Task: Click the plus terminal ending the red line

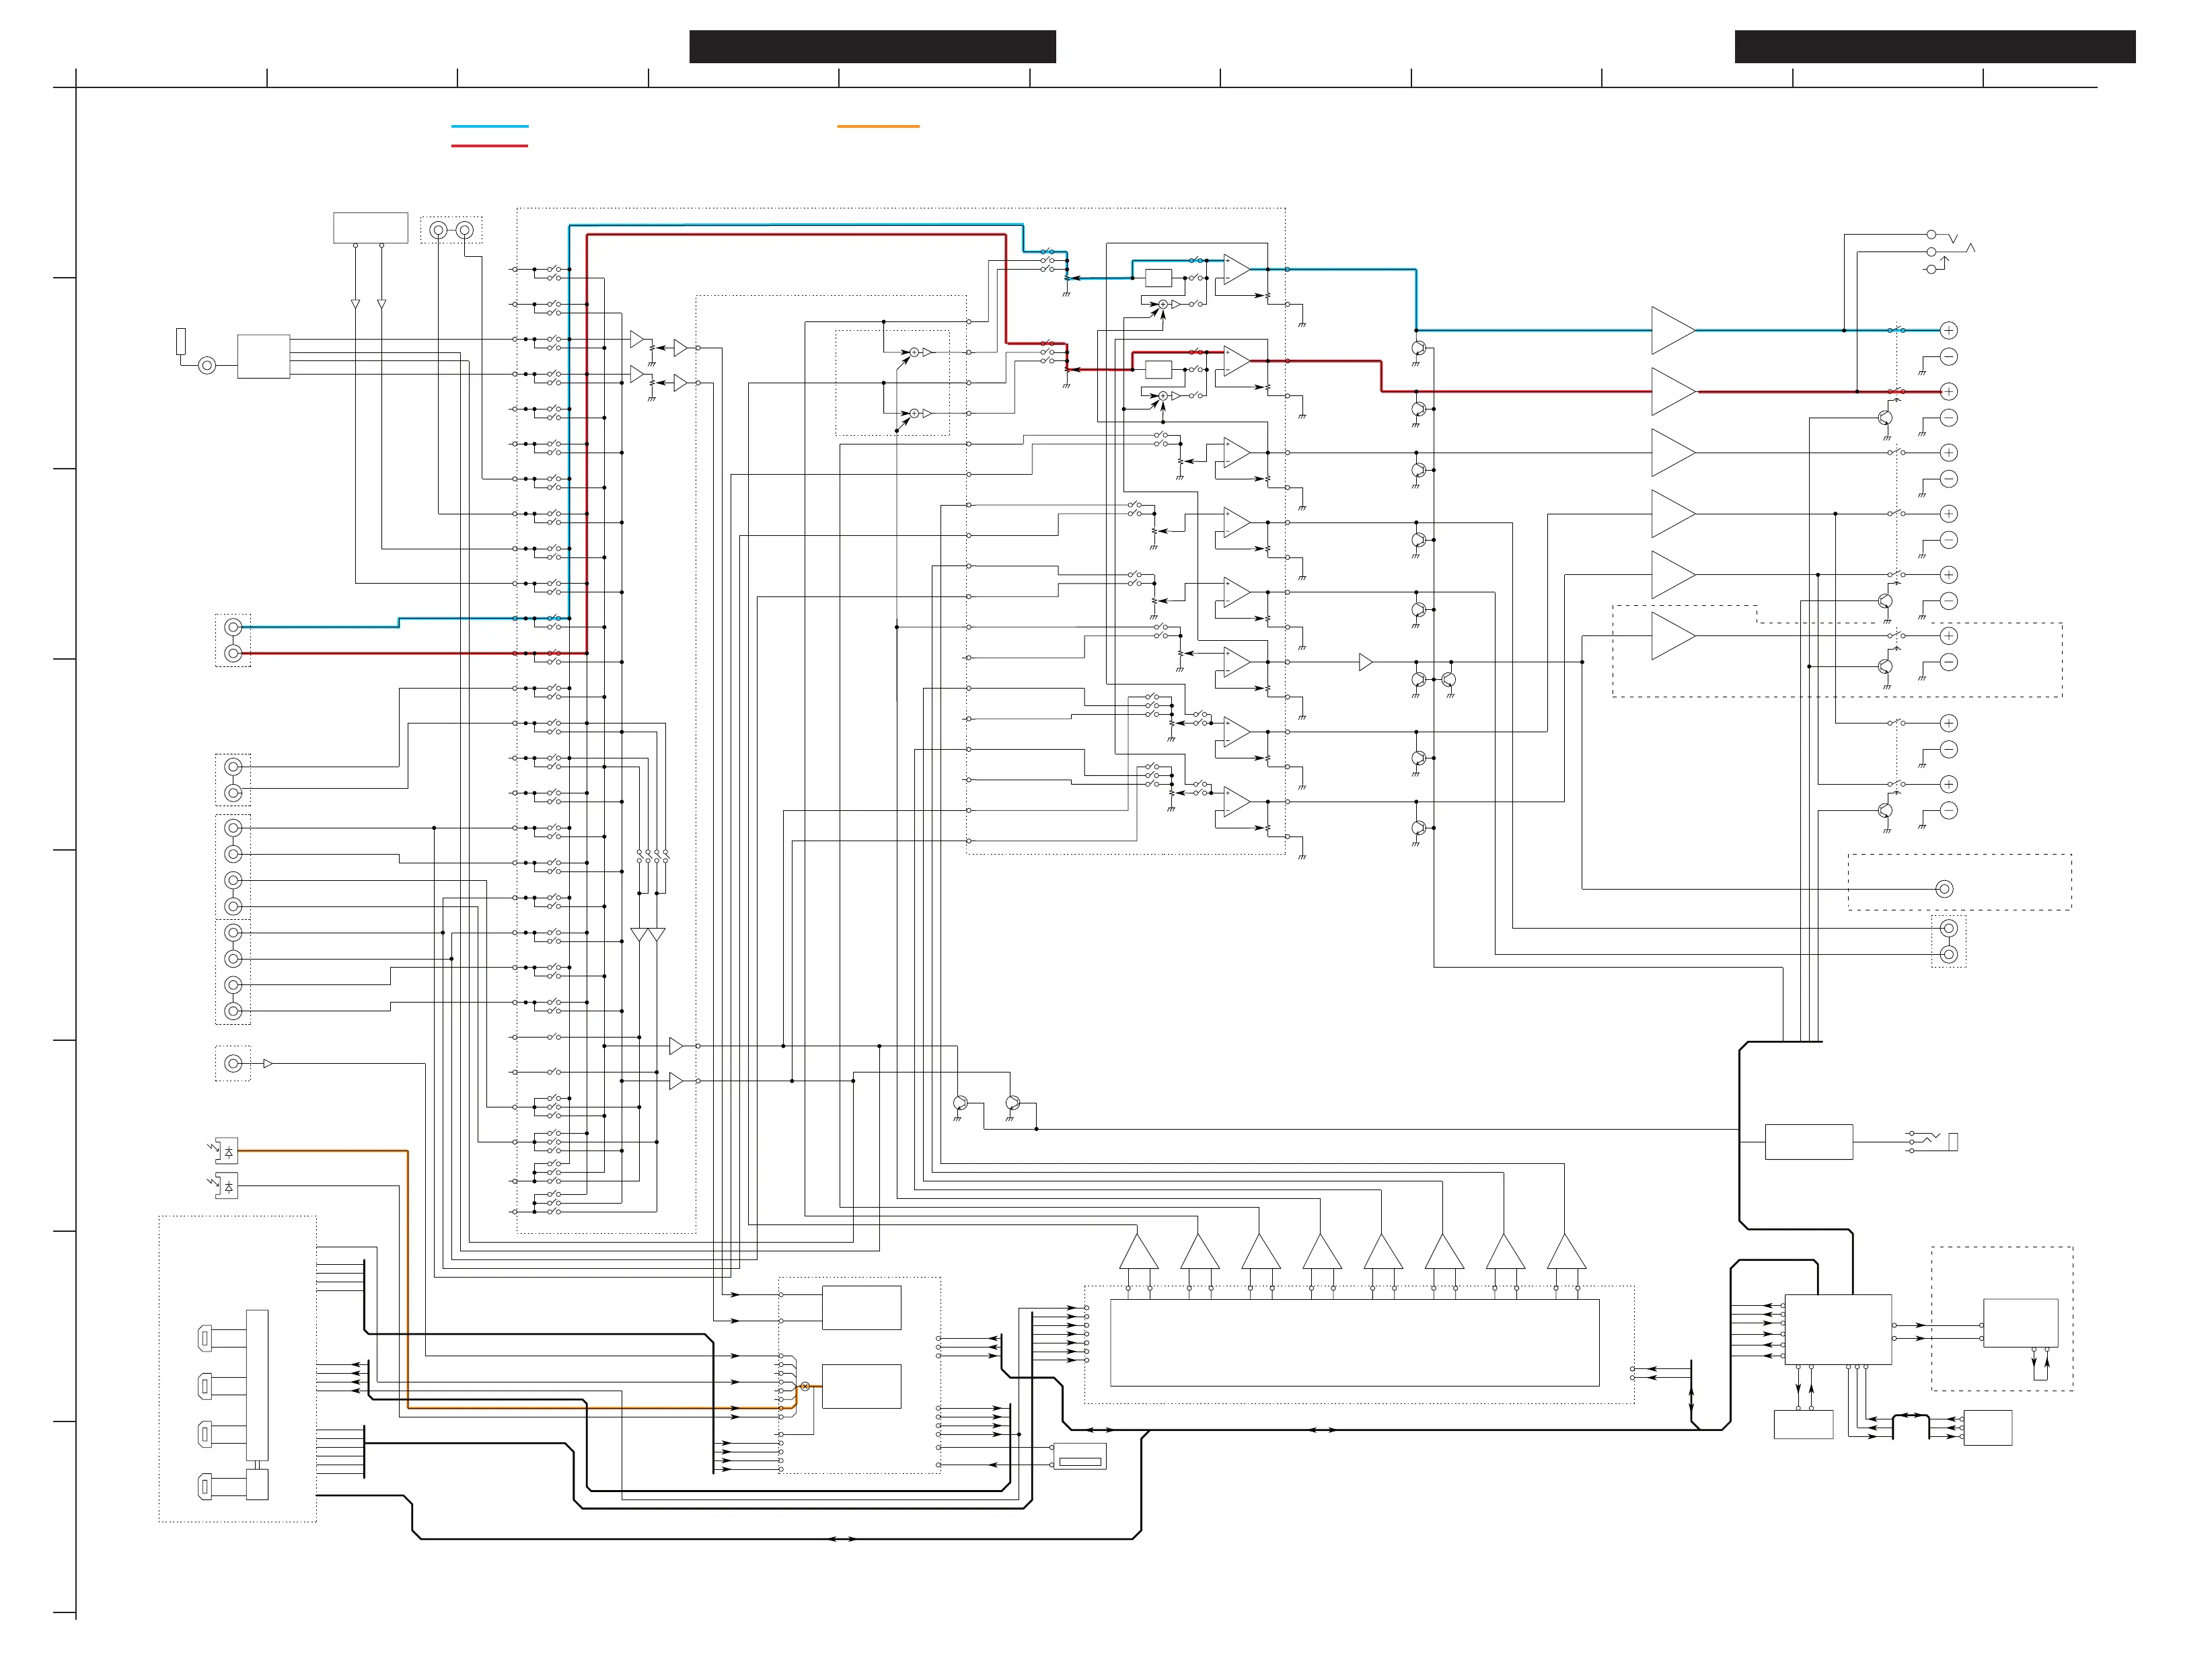Action: pos(1948,392)
